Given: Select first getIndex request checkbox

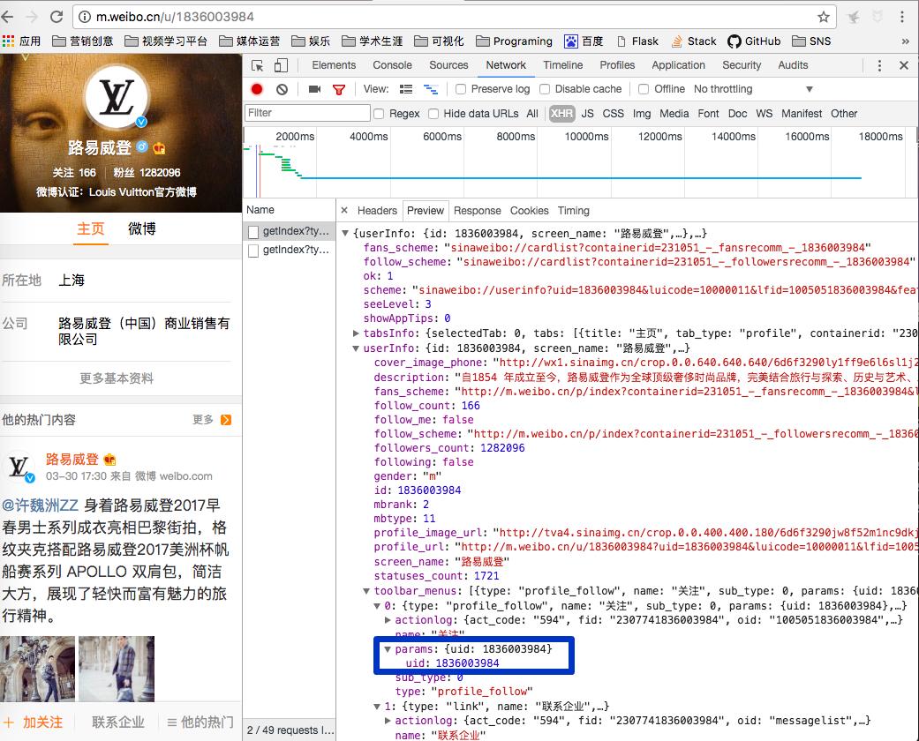Looking at the screenshot, I should pyautogui.click(x=253, y=232).
